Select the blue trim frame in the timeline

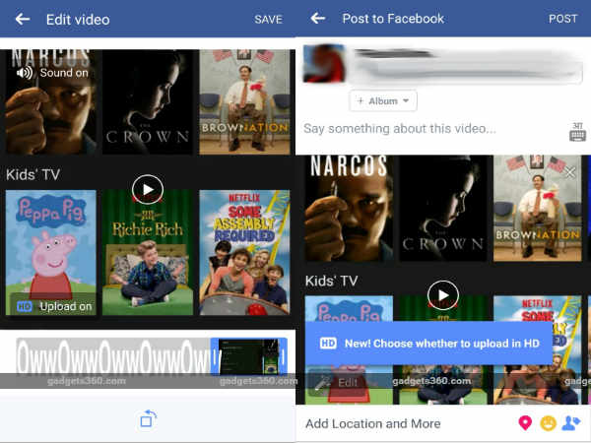(x=249, y=356)
